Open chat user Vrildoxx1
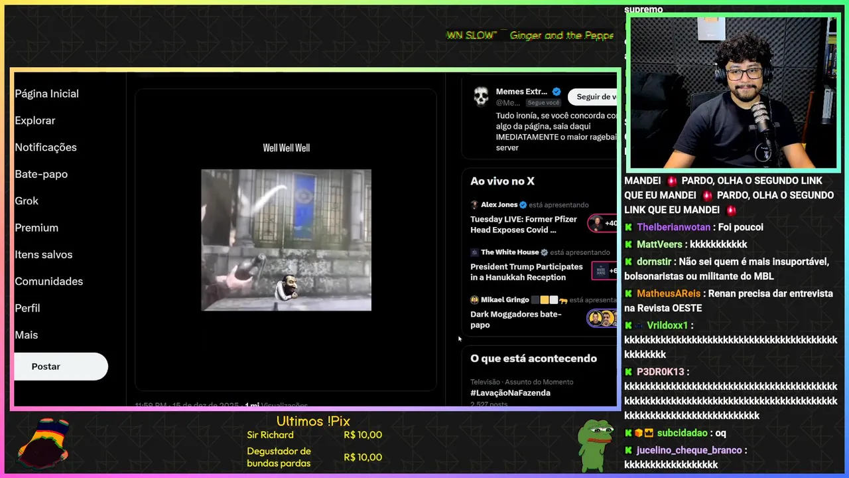Screen dimensions: 849x478 click(x=667, y=325)
